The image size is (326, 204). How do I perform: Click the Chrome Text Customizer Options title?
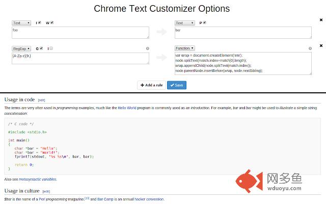162,9
